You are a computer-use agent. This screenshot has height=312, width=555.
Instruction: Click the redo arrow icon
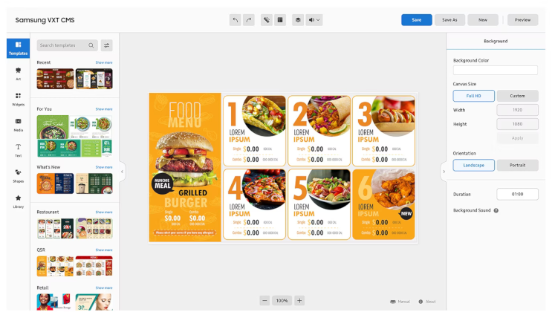tap(249, 20)
